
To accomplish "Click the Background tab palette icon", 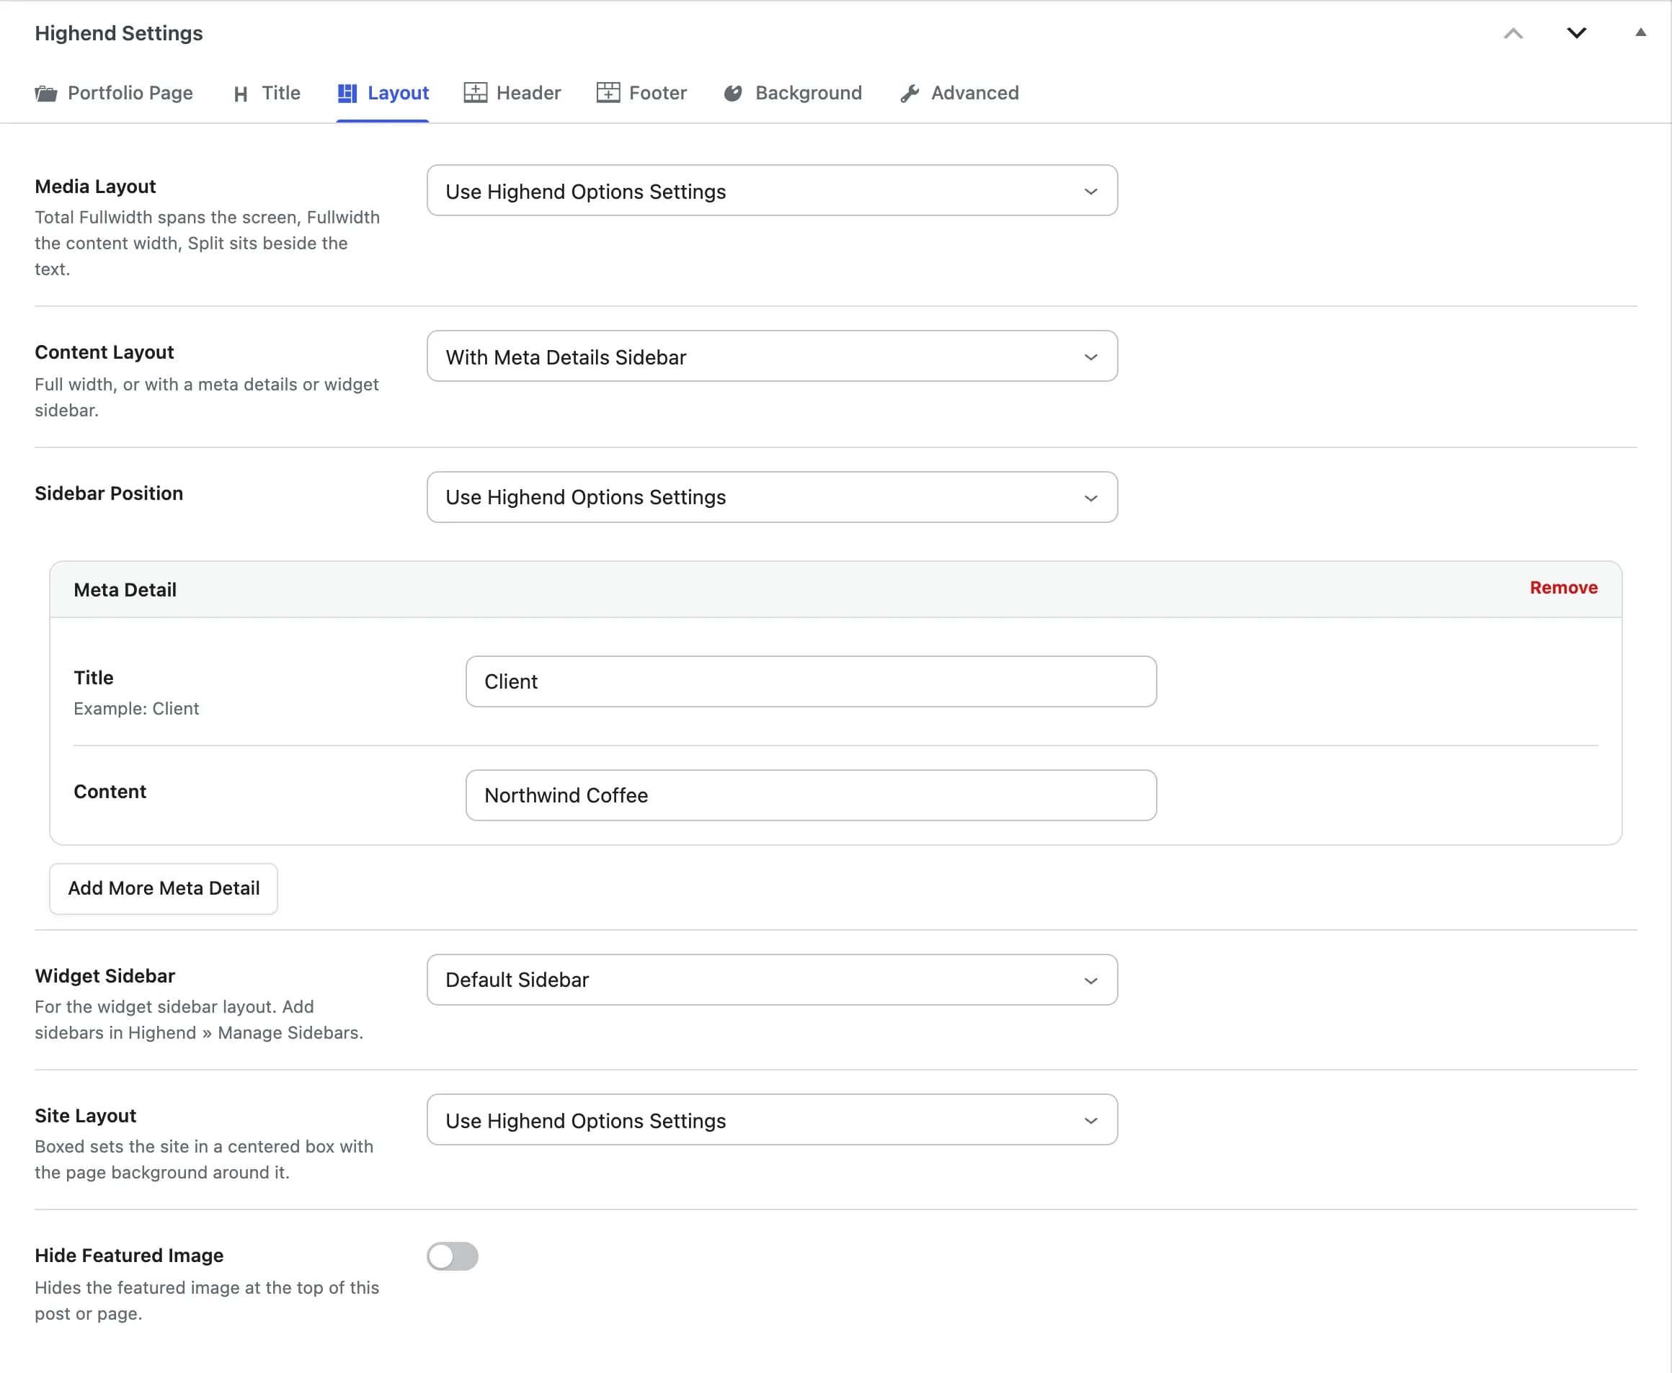I will [x=733, y=94].
